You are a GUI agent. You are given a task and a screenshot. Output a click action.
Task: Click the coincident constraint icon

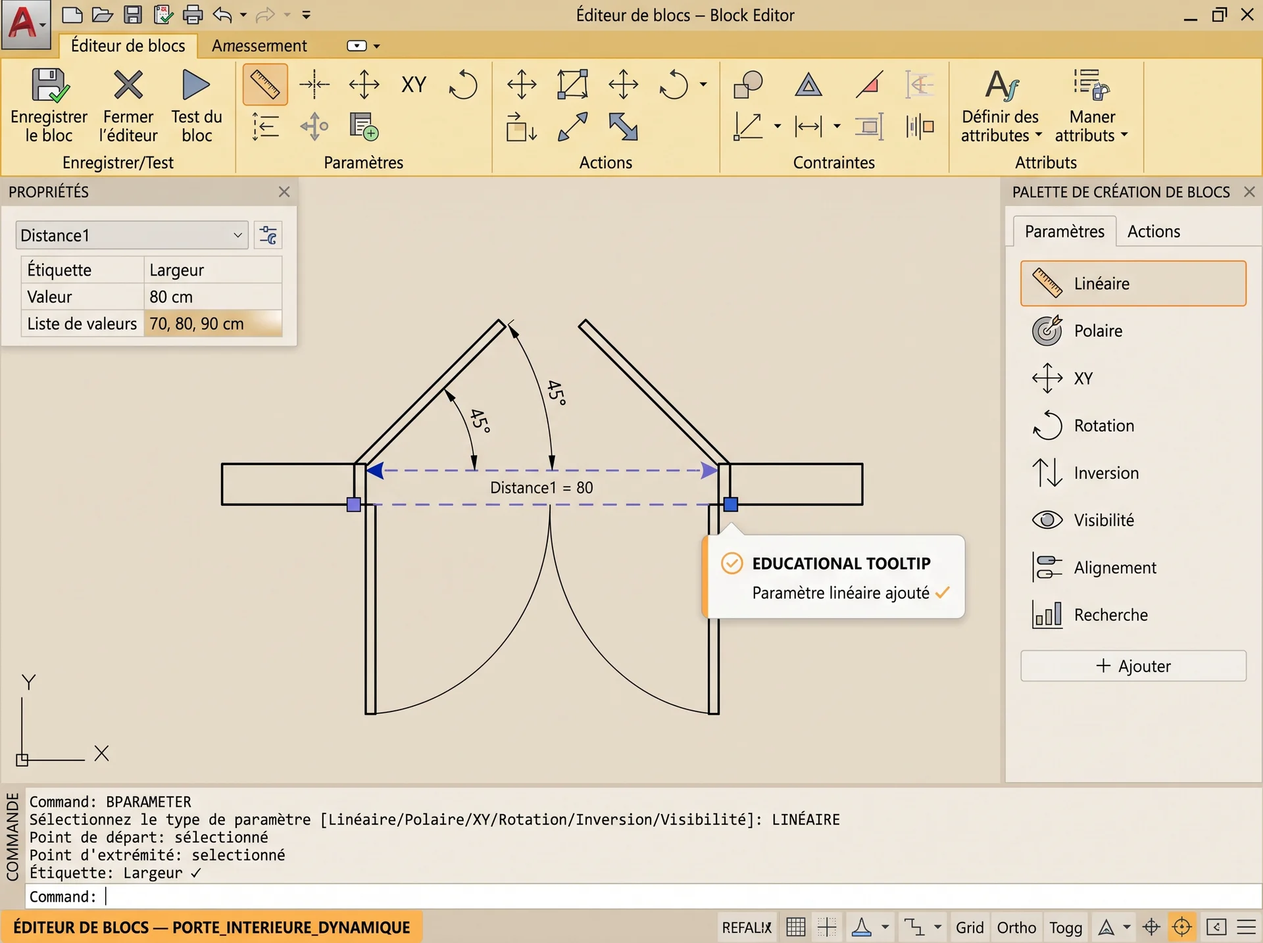[x=748, y=85]
